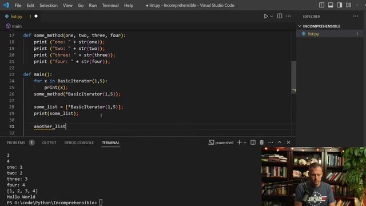Click the main breadcrumb cube icon
The width and height of the screenshot is (366, 206).
8,26
